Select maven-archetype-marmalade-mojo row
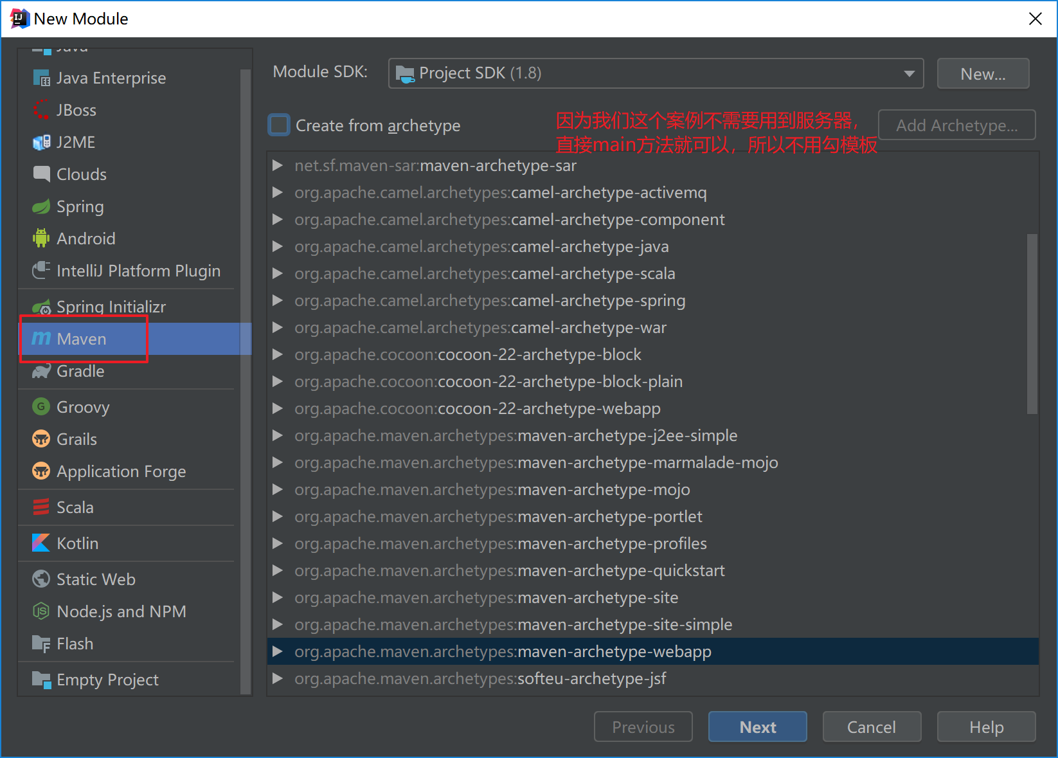Screen dimensions: 1058x758 pos(653,462)
